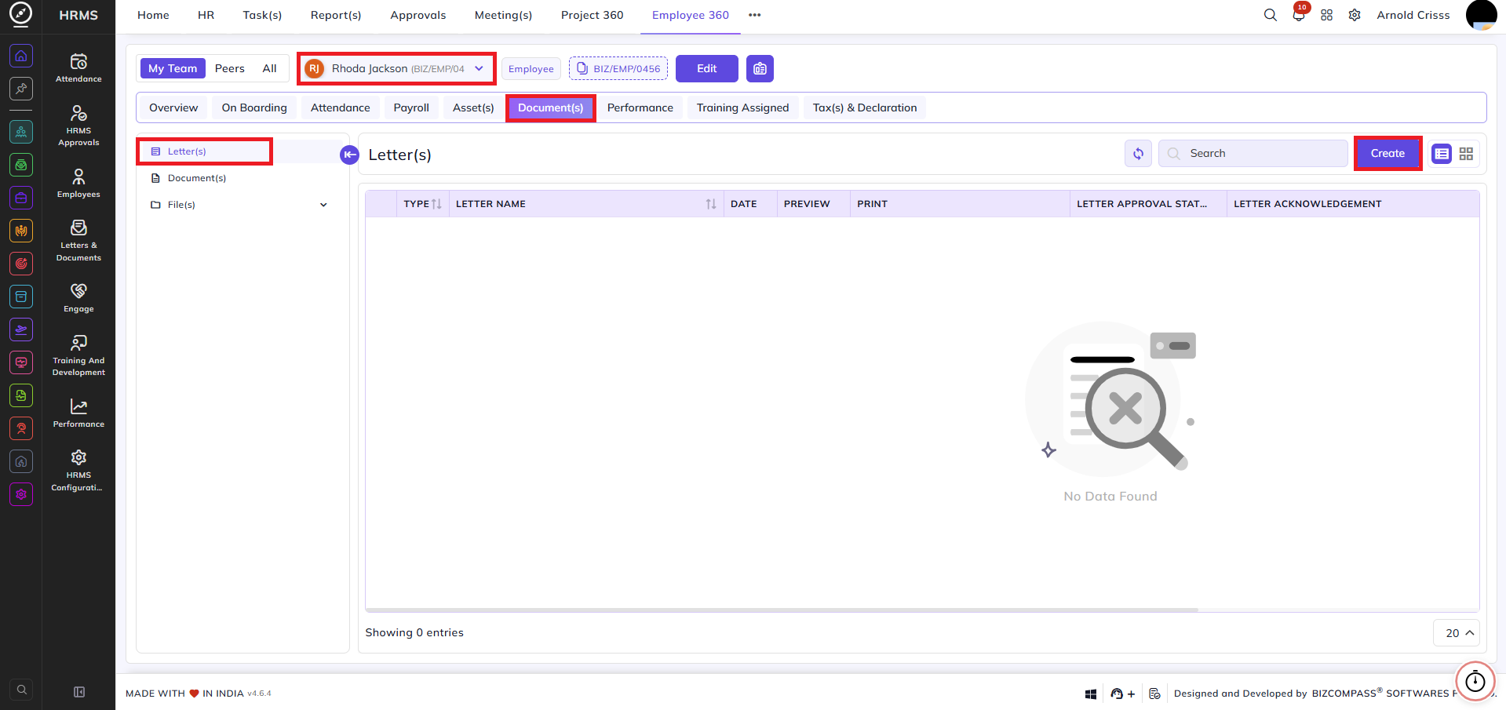The height and width of the screenshot is (710, 1506).
Task: Select Peers filter
Action: [x=230, y=68]
